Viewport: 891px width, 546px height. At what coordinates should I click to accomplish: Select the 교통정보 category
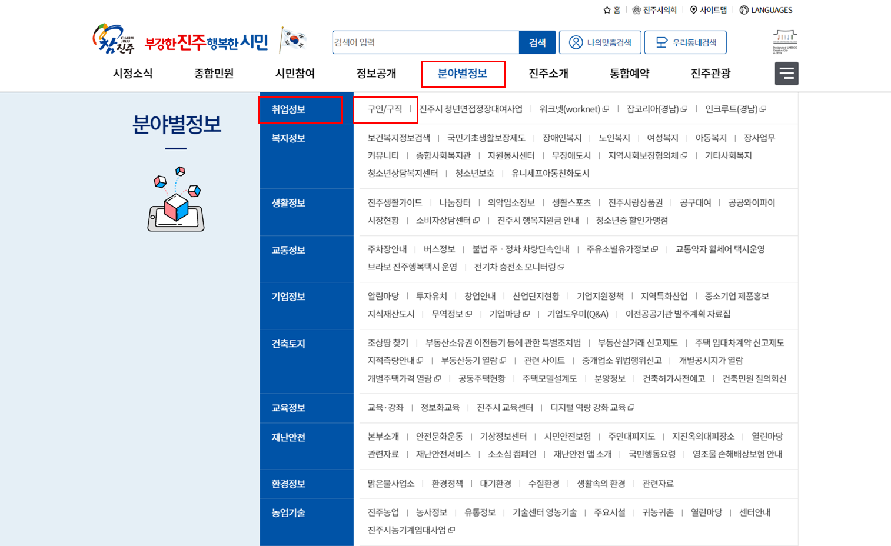click(288, 250)
